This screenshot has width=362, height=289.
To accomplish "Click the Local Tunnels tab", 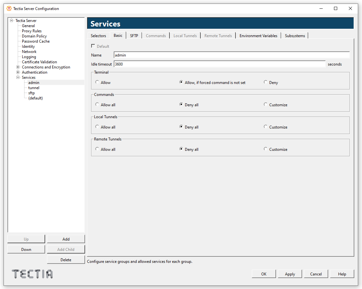I will [x=185, y=36].
